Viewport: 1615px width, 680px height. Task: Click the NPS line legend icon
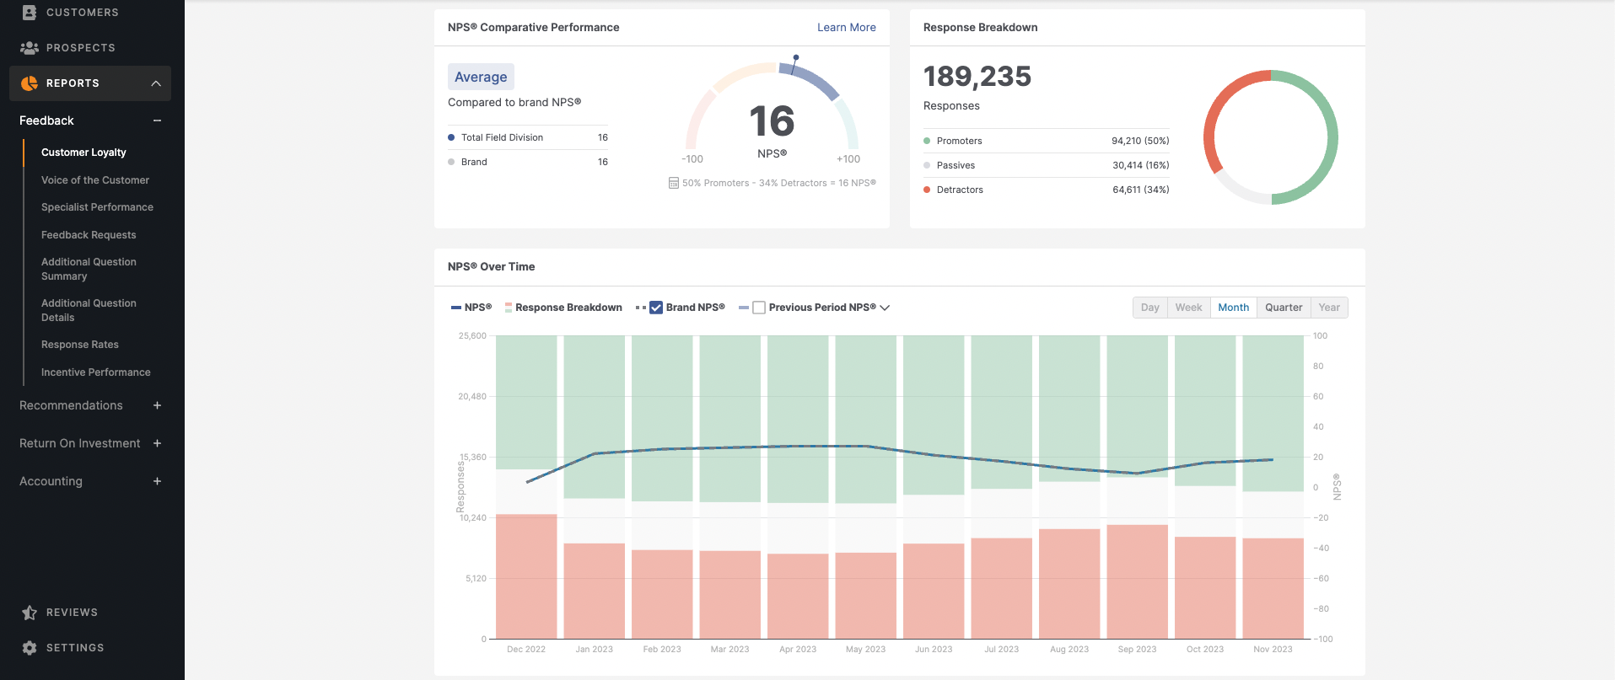point(456,308)
